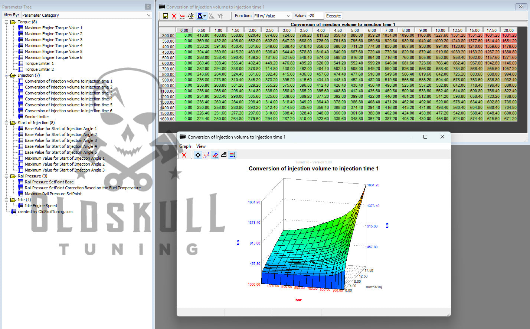The height and width of the screenshot is (329, 530).
Task: Collapse the Rail Pressure (3) group
Action: click(7, 176)
